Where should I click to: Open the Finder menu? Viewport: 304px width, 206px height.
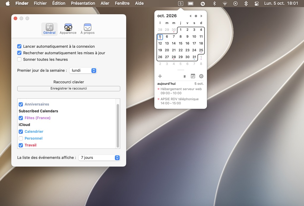coord(22,3)
